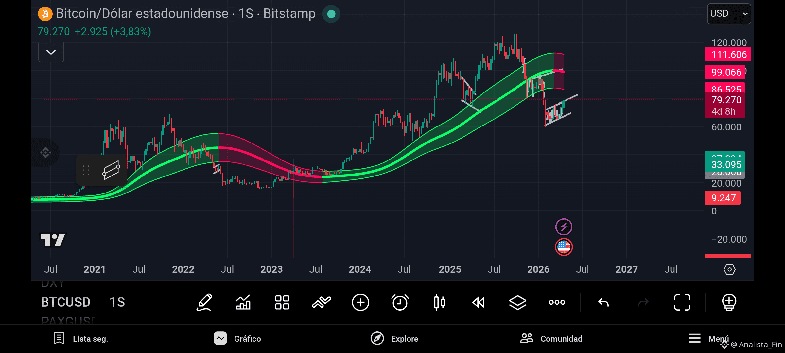Open BTCUSD symbol search
Image resolution: width=785 pixels, height=353 pixels.
click(66, 302)
